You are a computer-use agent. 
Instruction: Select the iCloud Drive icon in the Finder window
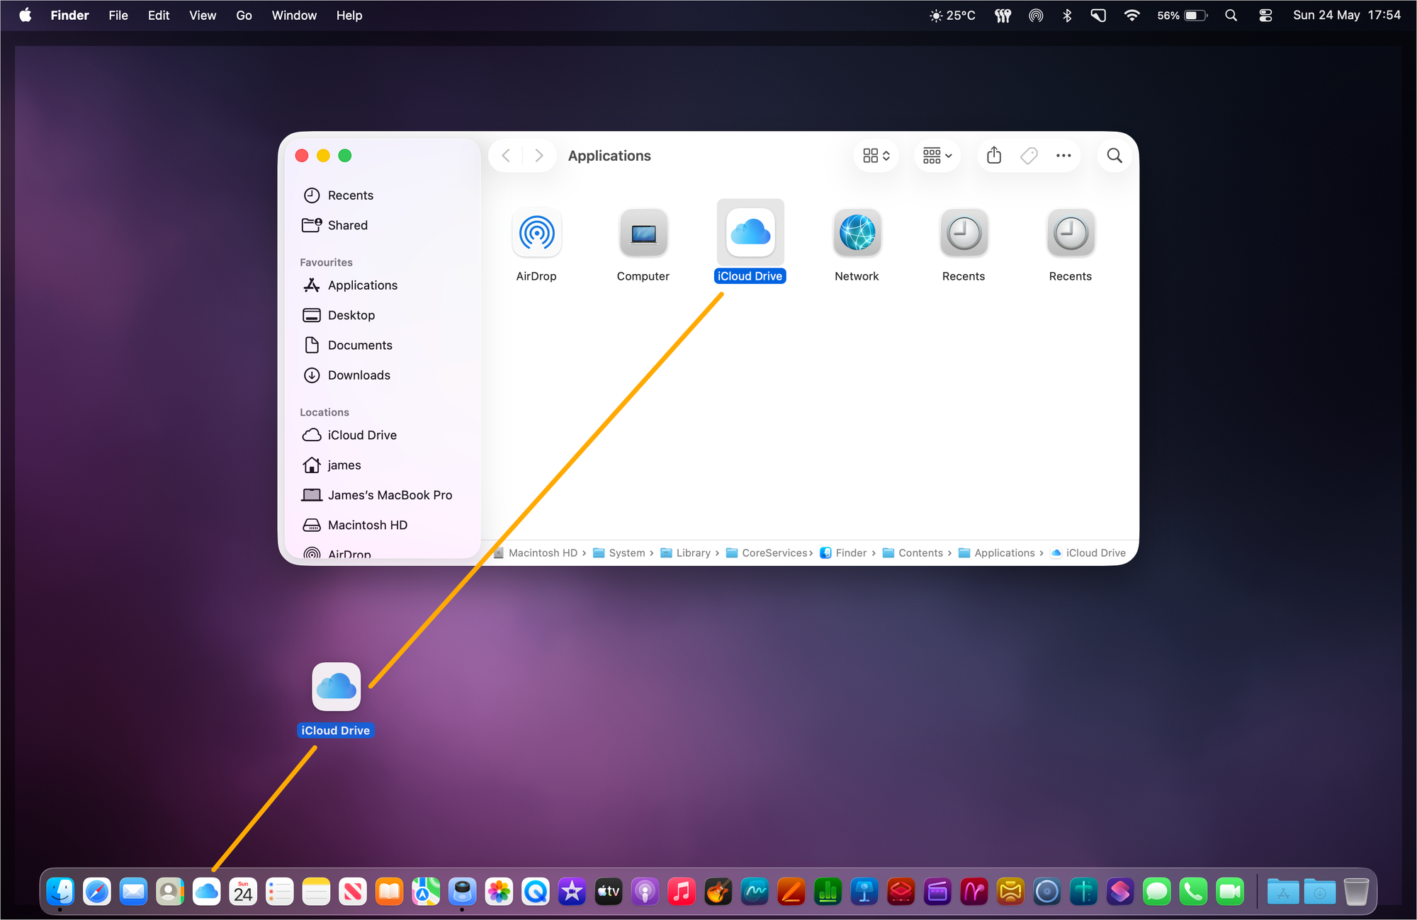[x=750, y=232]
